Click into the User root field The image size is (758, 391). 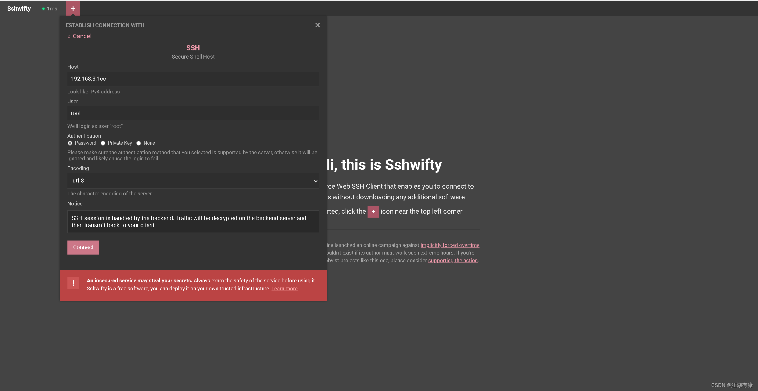(193, 113)
